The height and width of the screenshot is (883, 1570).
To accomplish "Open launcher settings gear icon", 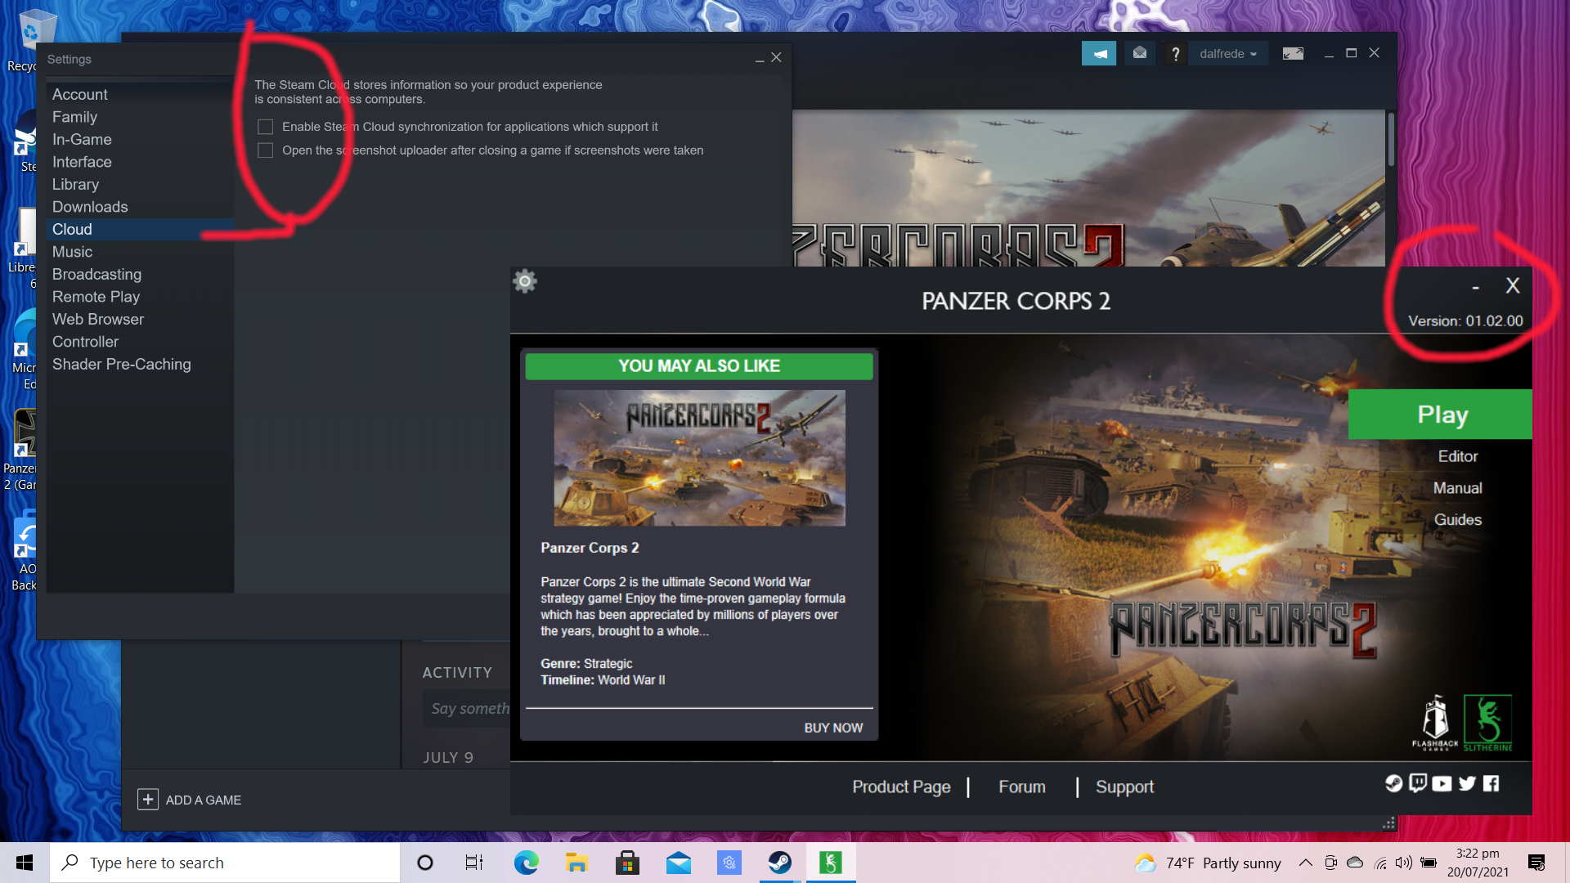I will pos(525,282).
